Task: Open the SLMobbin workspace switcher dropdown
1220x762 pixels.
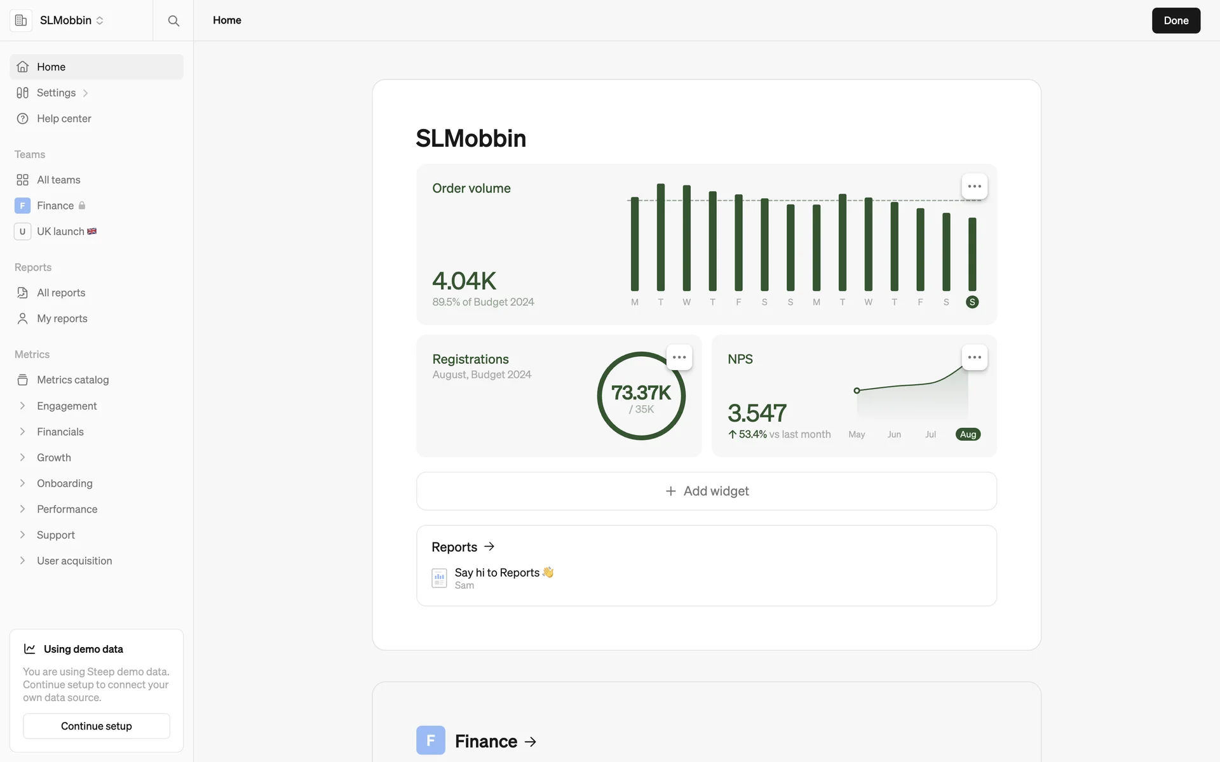Action: (x=71, y=20)
